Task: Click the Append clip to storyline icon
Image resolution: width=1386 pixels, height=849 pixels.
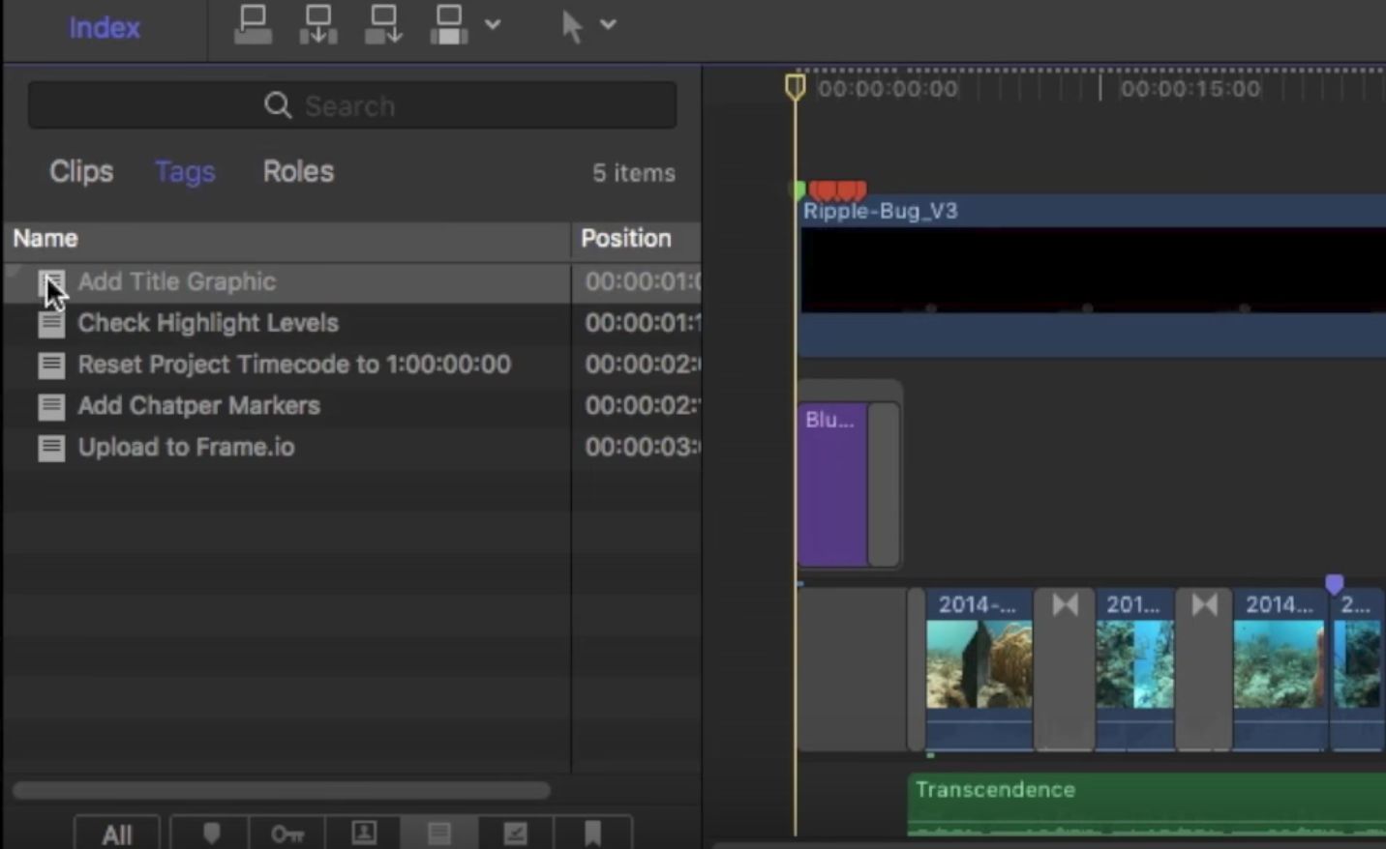Action: tap(383, 25)
